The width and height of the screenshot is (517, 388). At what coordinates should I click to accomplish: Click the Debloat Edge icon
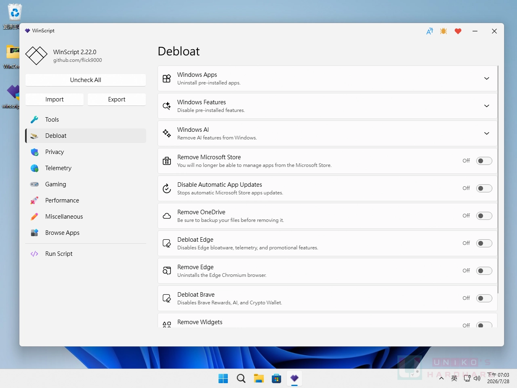pos(167,243)
